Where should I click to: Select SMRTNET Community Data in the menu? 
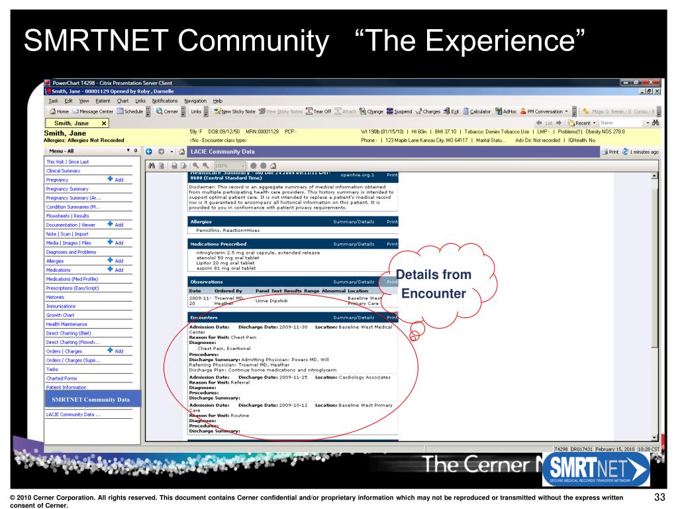tap(93, 399)
